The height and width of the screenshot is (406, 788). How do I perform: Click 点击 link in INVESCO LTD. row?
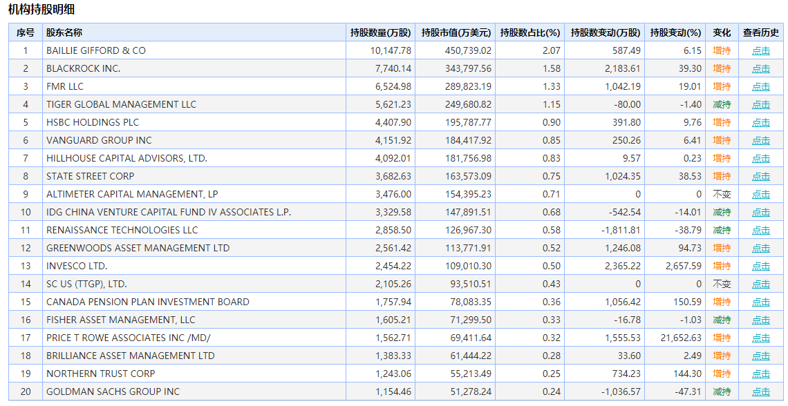[x=760, y=267]
